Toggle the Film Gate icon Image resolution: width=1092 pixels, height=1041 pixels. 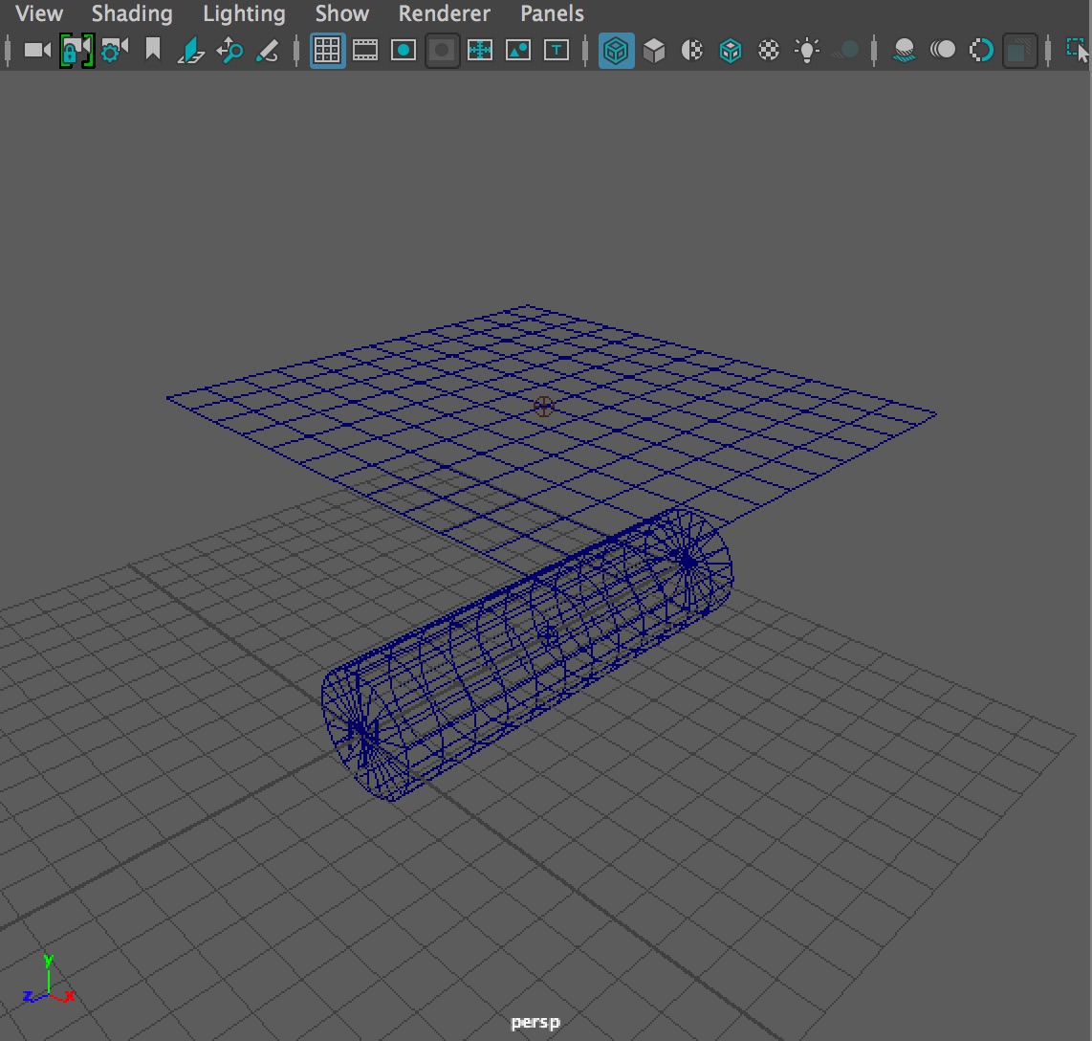point(365,50)
